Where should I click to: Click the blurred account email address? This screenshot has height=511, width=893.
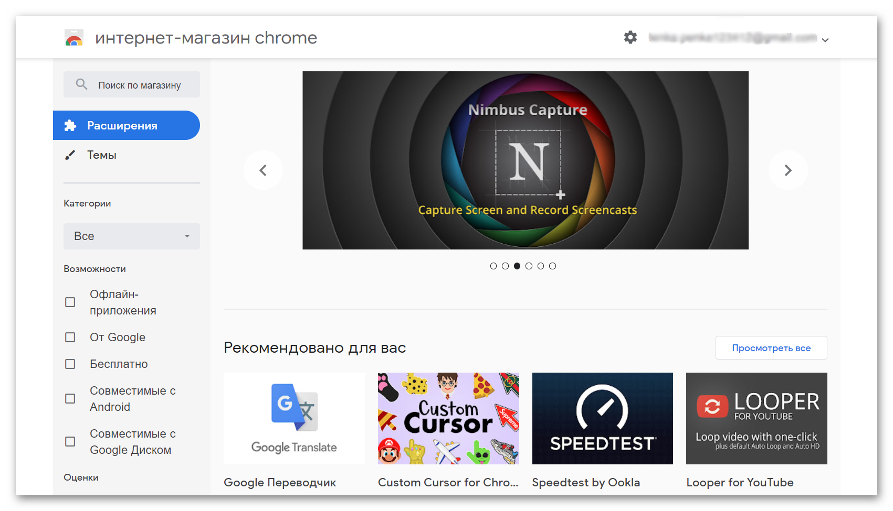coord(733,38)
